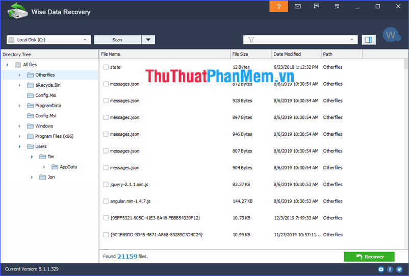Click the Found 21159 files status text
Screen dimensions: 409x276
(125, 257)
